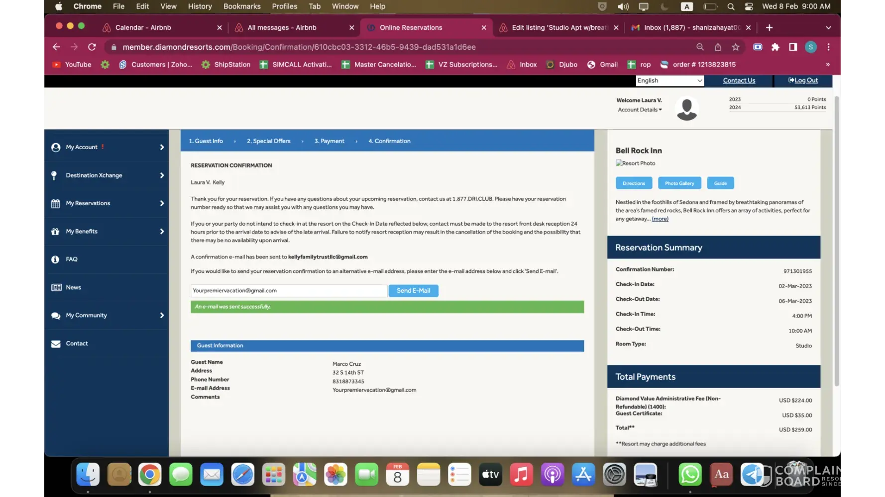Open the ShipStation bookmark
This screenshot has height=497, width=885.
[226, 65]
